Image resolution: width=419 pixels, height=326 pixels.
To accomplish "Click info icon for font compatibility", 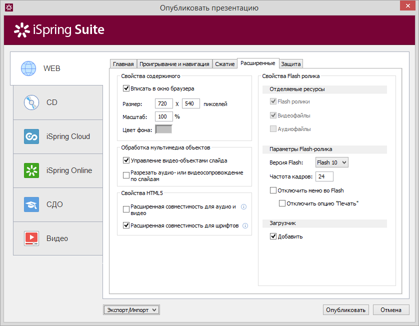I will (245, 226).
